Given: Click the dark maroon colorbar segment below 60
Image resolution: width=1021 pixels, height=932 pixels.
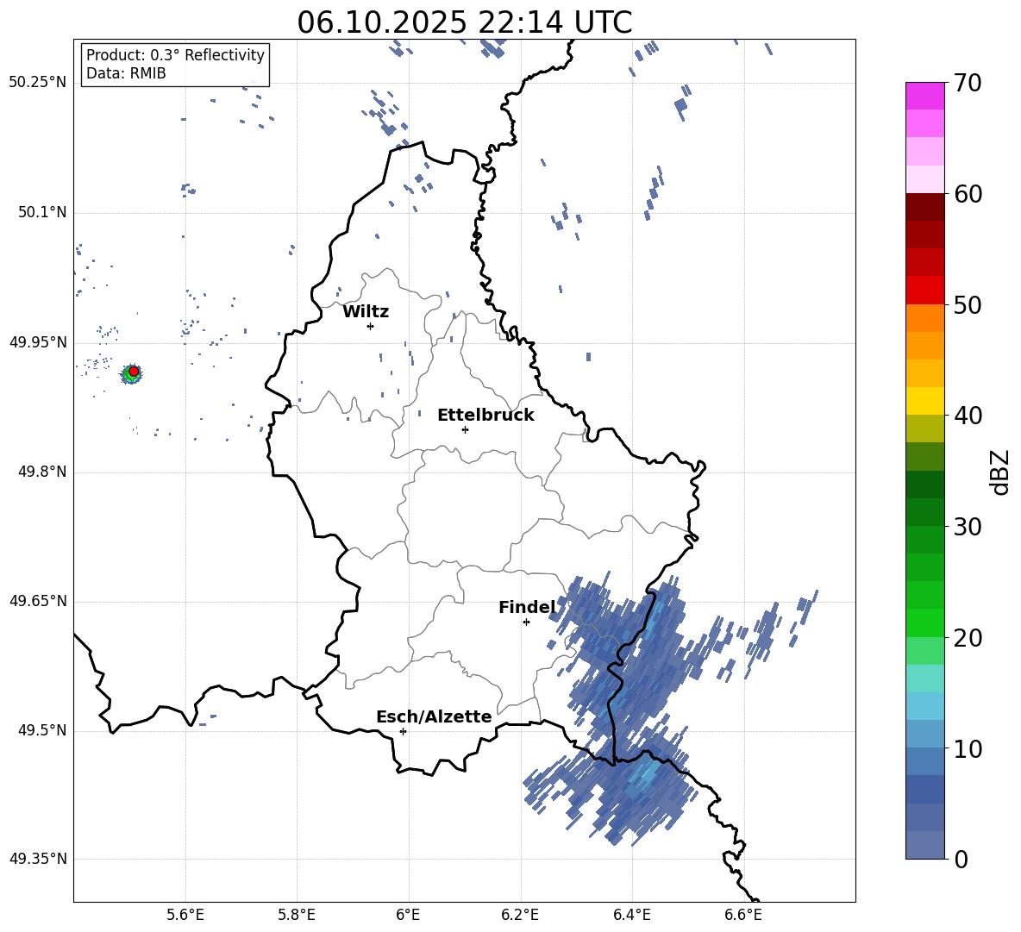Looking at the screenshot, I should point(924,207).
